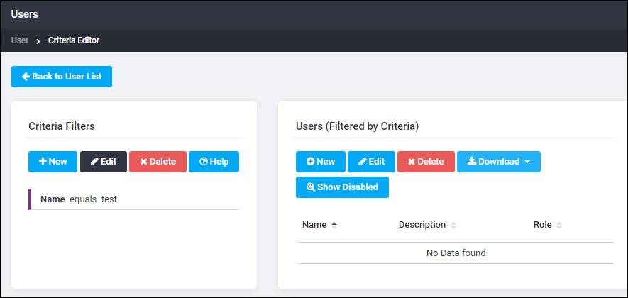This screenshot has width=628, height=298.
Task: Open Criteria Filters help
Action: click(214, 162)
